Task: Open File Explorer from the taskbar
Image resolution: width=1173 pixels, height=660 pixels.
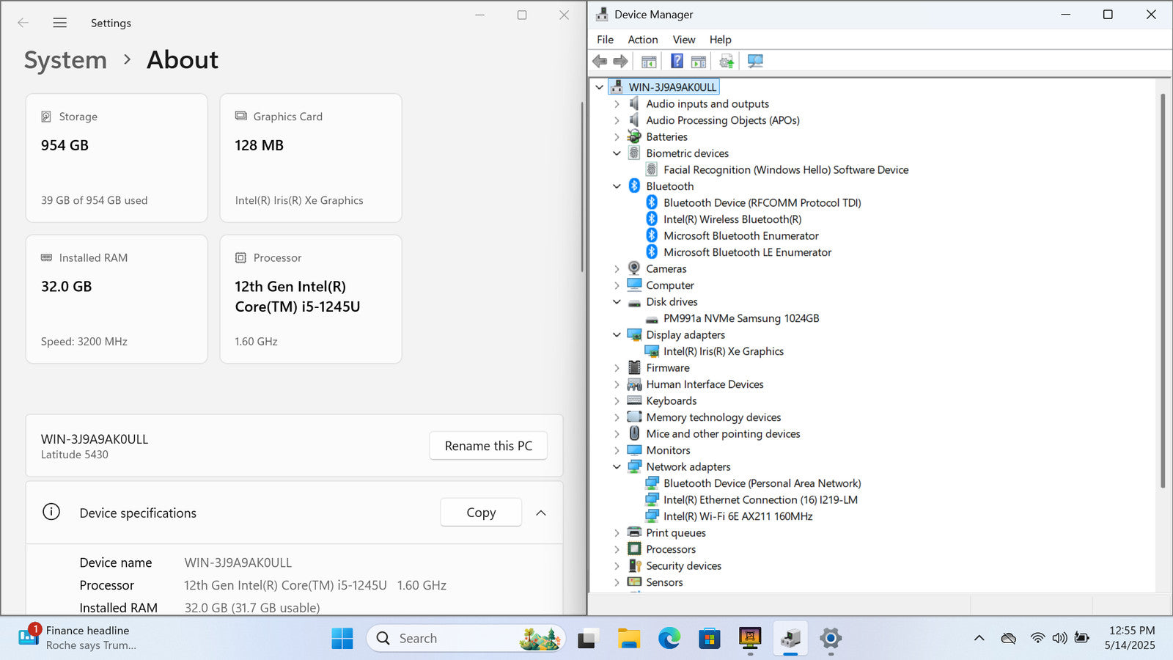Action: [628, 639]
